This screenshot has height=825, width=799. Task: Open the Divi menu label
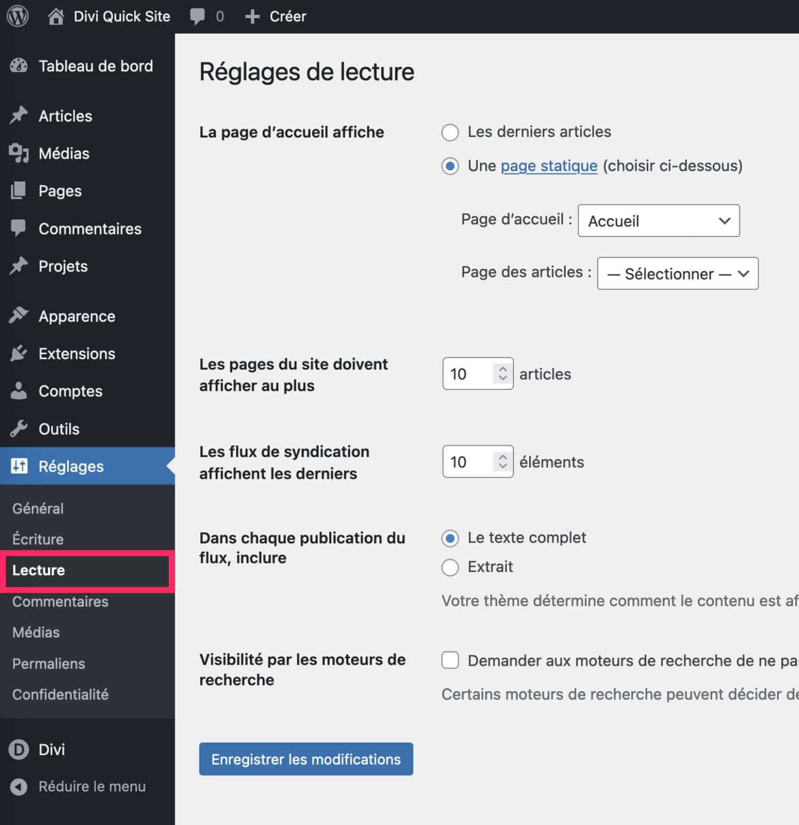(52, 749)
